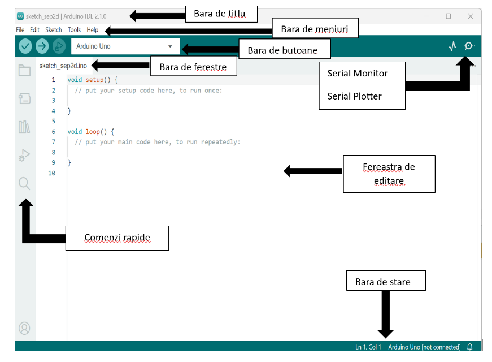Viewport: 492px width, 362px height.
Task: Open the Tools menu
Action: tap(75, 30)
